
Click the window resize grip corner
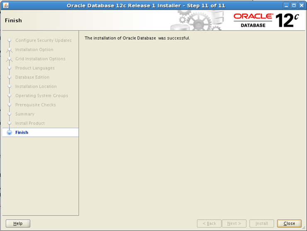[x=304, y=228]
